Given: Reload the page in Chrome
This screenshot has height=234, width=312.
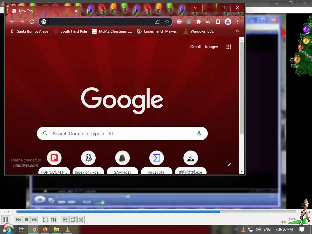Looking at the screenshot, I should click(x=32, y=22).
